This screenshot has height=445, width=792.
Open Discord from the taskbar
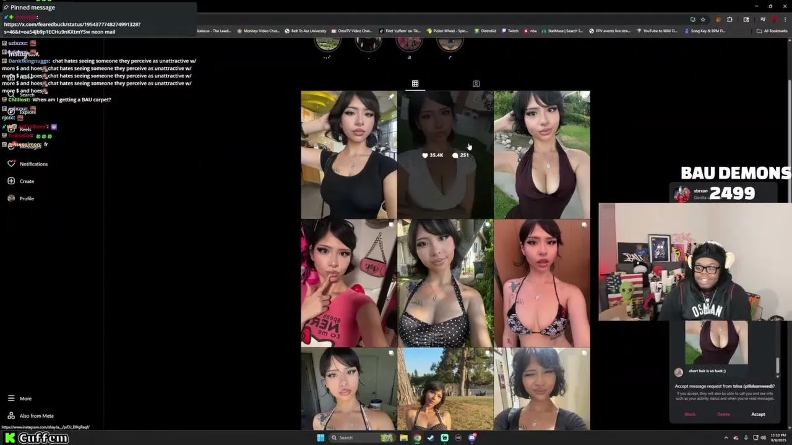pyautogui.click(x=472, y=438)
